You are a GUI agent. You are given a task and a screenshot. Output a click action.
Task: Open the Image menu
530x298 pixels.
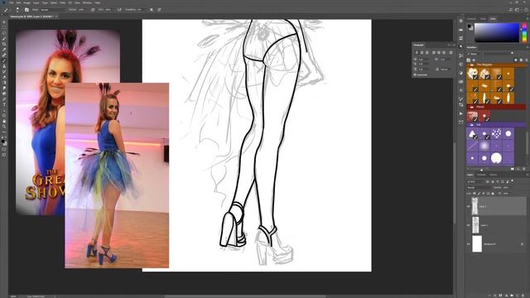point(26,2)
